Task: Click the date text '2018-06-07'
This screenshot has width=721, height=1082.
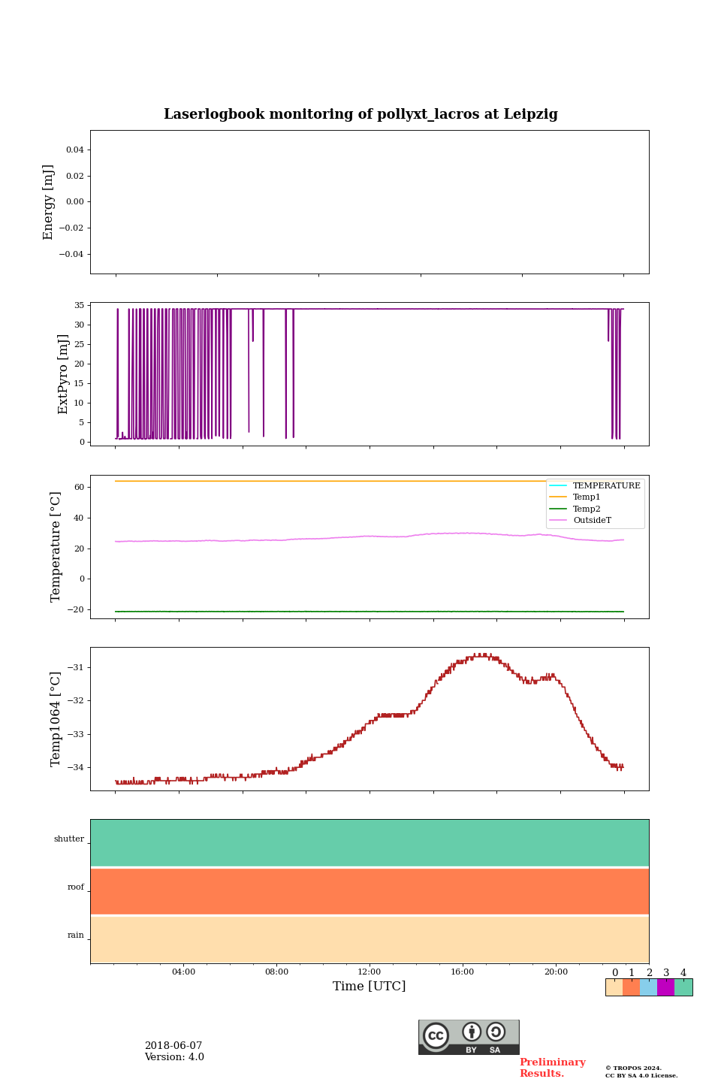Action: point(173,1046)
